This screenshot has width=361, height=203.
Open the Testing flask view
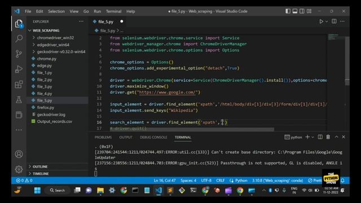pyautogui.click(x=19, y=100)
